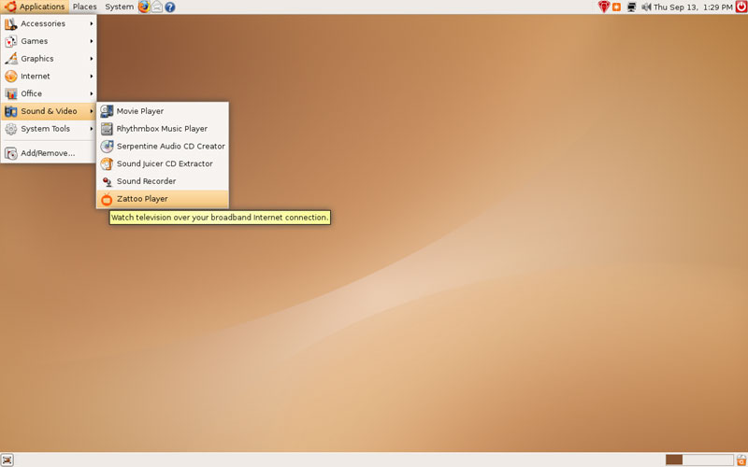
Task: Click the Ubuntu logo icon
Action: coord(10,7)
